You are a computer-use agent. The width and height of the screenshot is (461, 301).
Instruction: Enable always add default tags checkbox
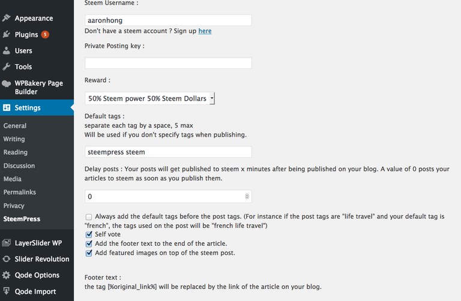click(88, 217)
